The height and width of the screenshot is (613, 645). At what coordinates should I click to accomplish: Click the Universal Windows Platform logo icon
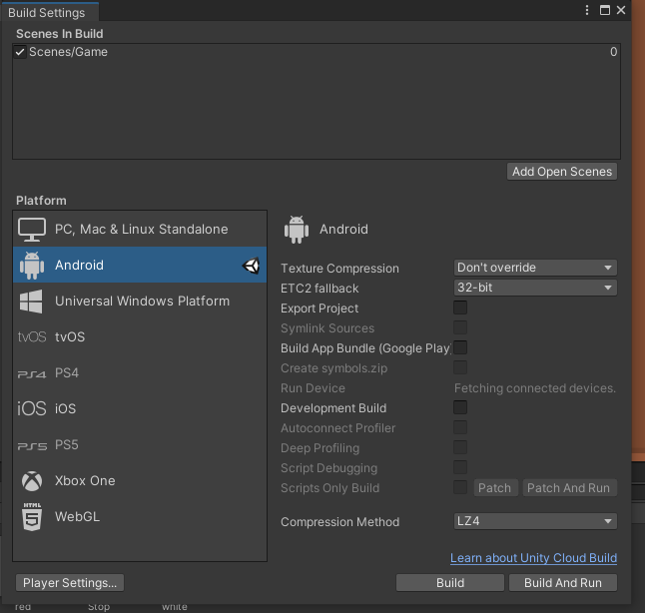pos(31,302)
